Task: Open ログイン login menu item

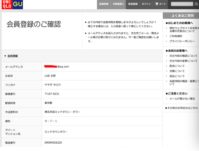Action: (x=146, y=4)
